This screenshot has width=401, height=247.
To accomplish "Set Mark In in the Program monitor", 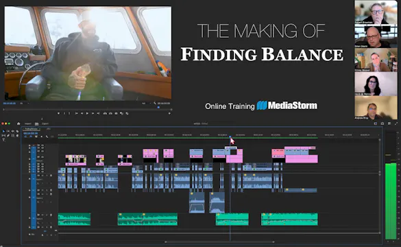I will pos(64,113).
